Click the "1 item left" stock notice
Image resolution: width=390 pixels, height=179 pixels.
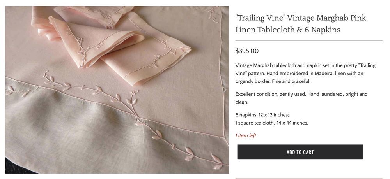[x=246, y=135]
